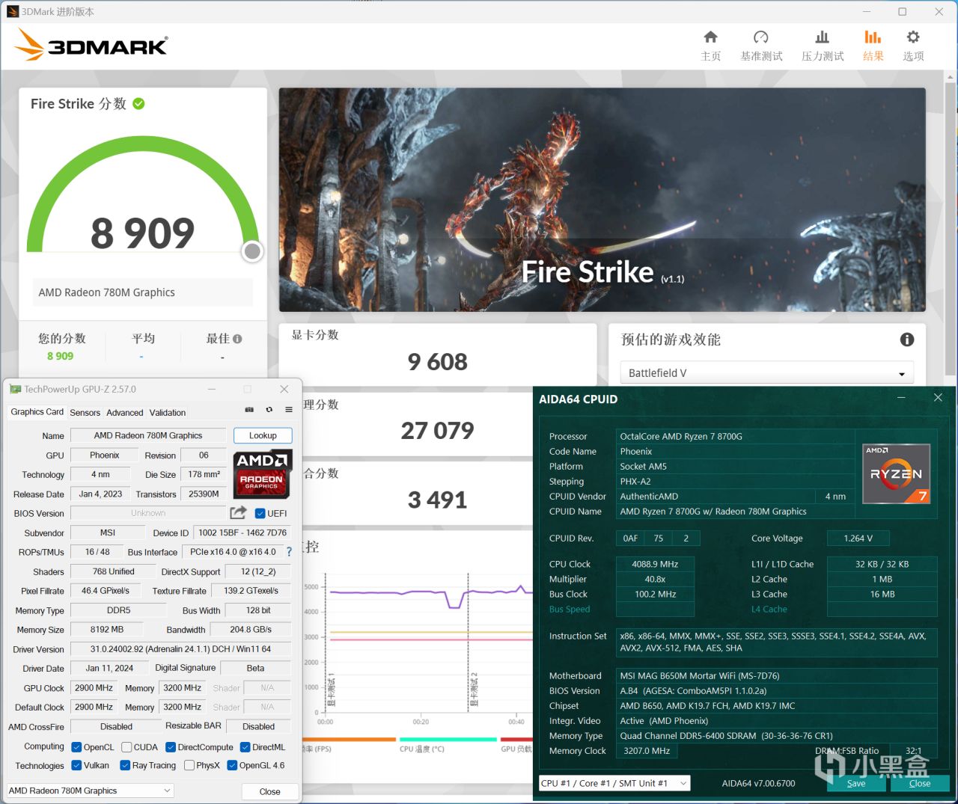This screenshot has width=958, height=804.
Task: Switch to GPU-Z Sensors tab
Action: tap(85, 413)
